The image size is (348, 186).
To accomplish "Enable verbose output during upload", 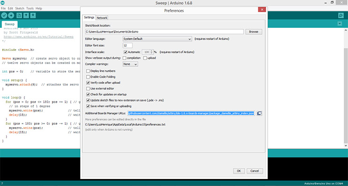I will [x=145, y=58].
